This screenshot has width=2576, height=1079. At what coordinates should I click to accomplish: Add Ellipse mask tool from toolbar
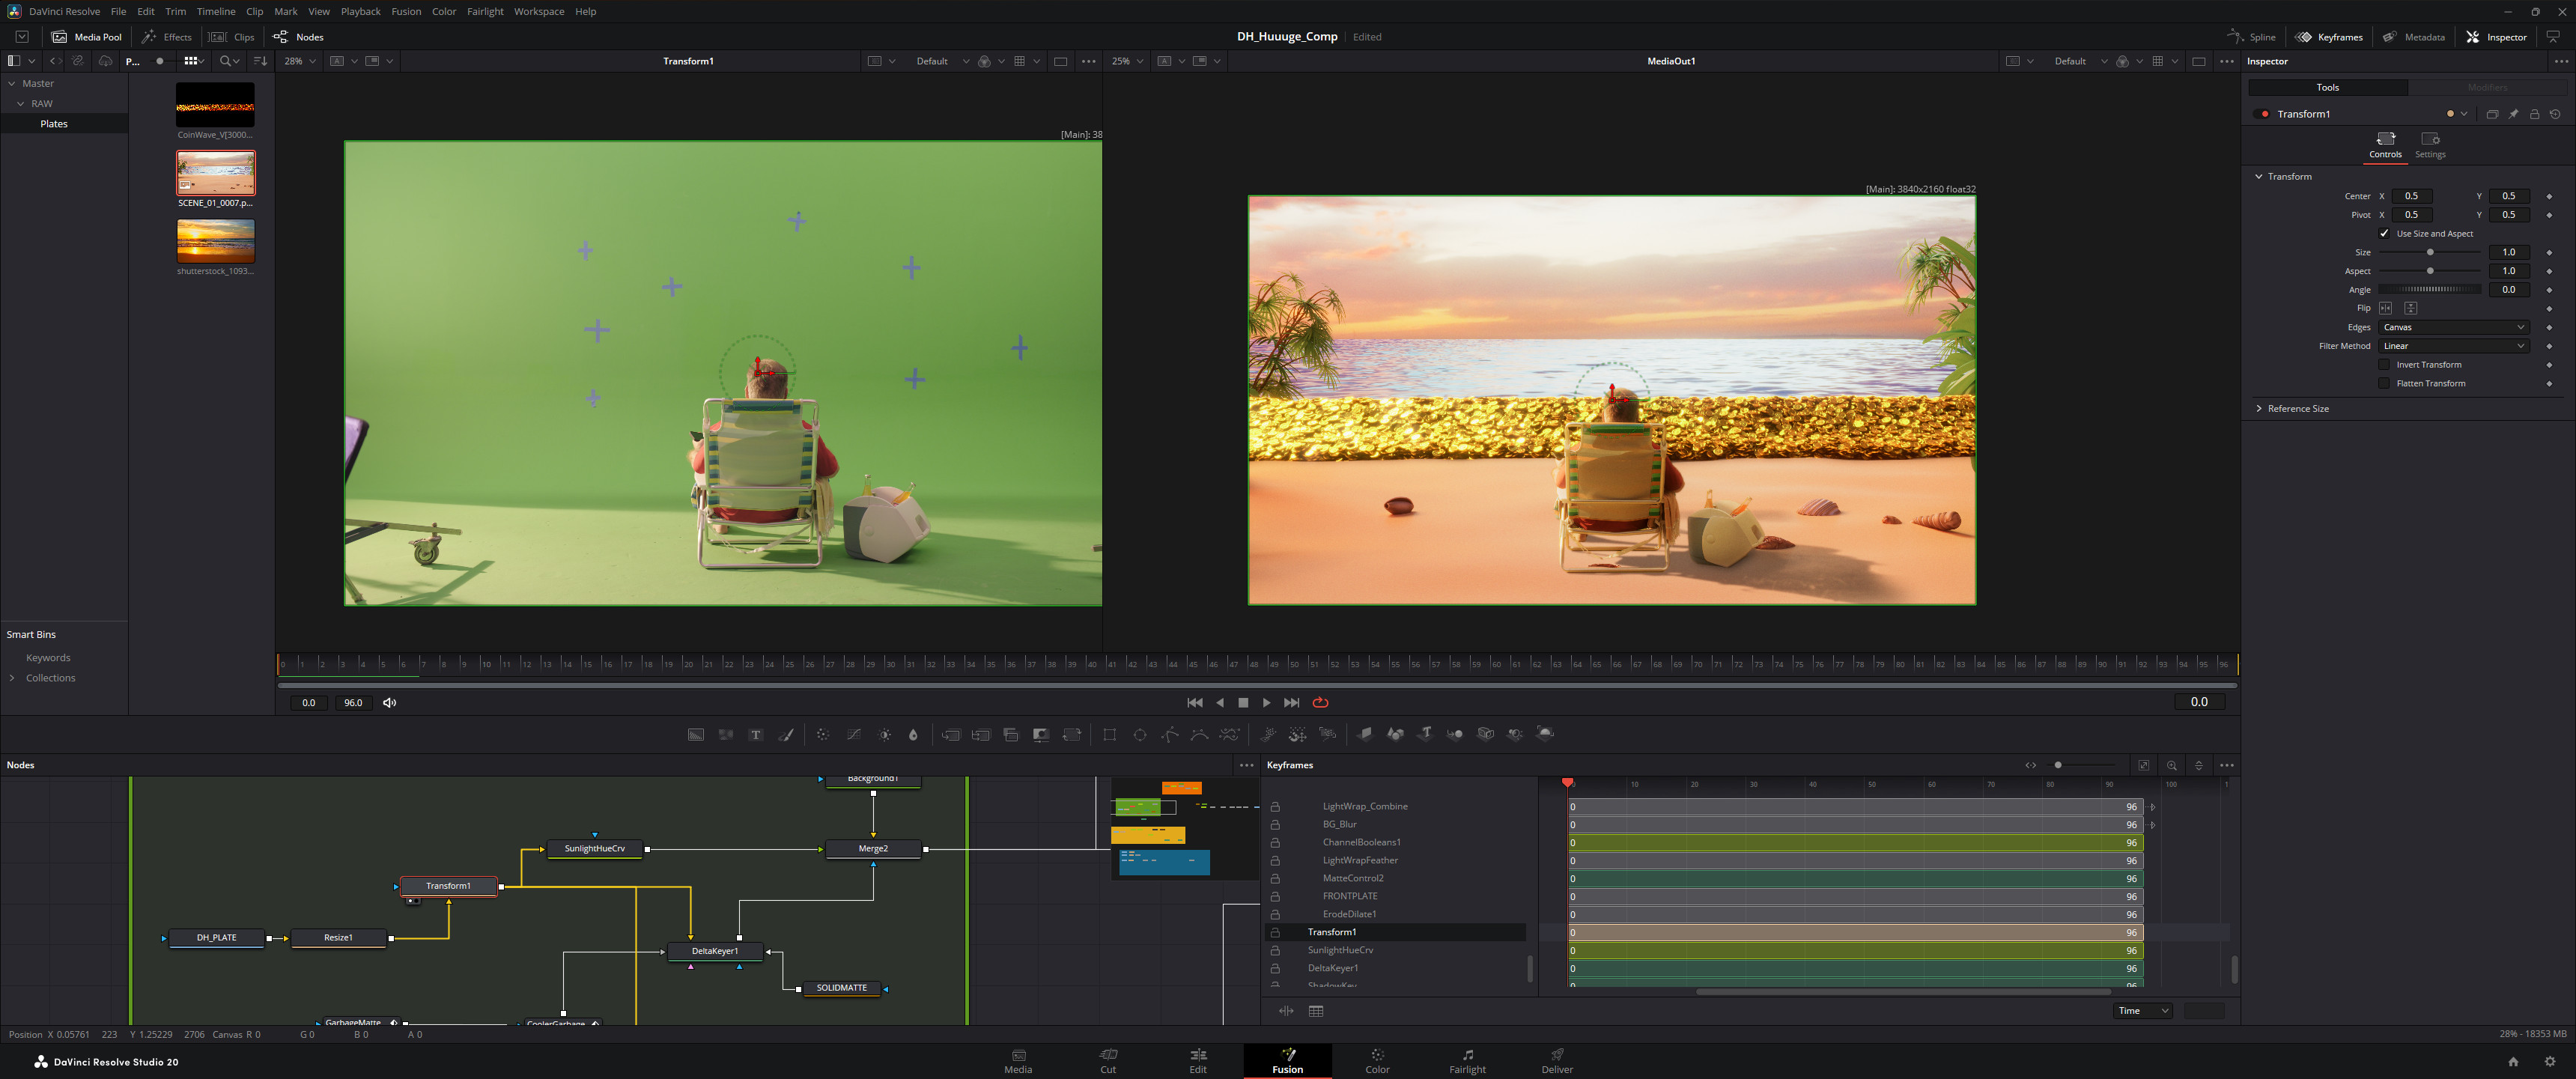[1139, 735]
